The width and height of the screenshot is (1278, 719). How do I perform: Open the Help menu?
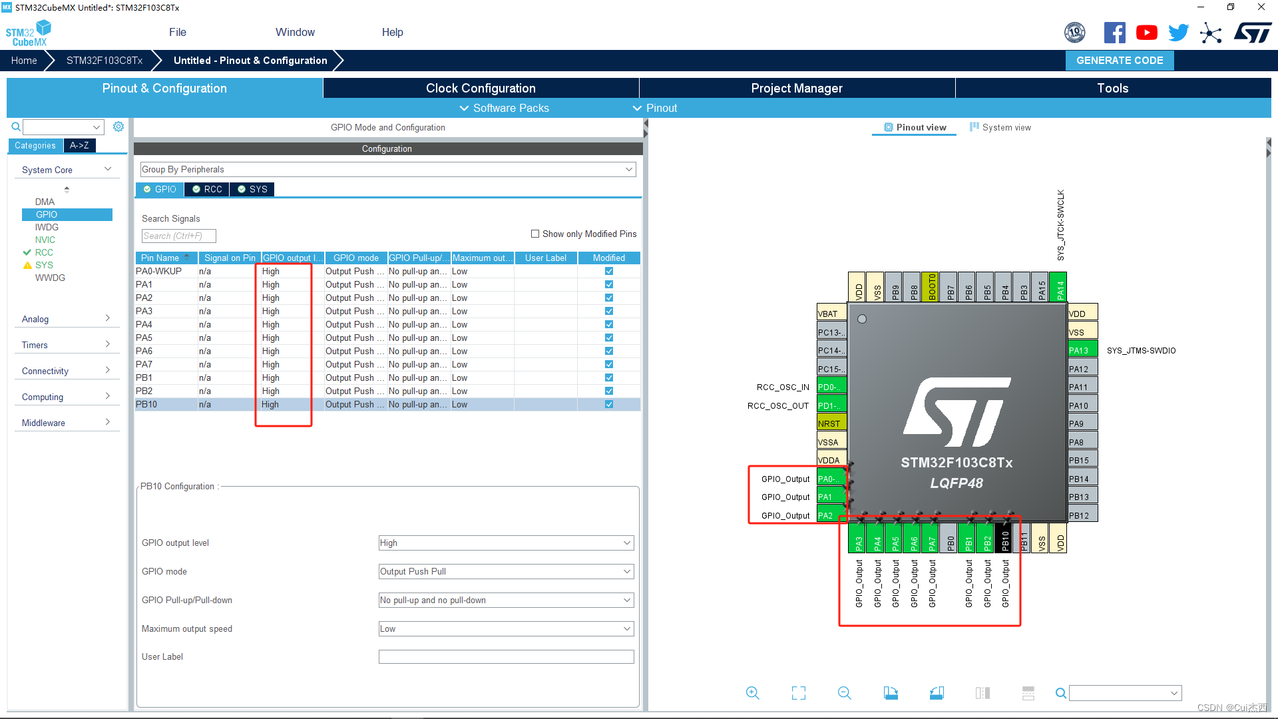(x=393, y=32)
